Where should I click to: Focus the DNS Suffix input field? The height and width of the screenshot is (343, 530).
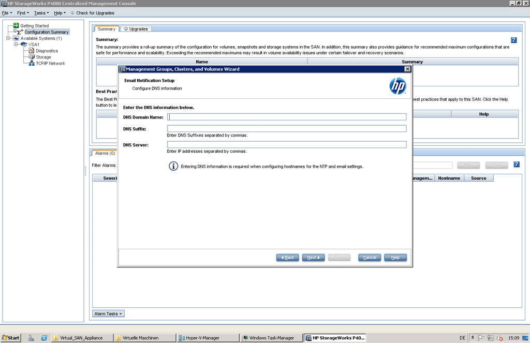coord(287,129)
